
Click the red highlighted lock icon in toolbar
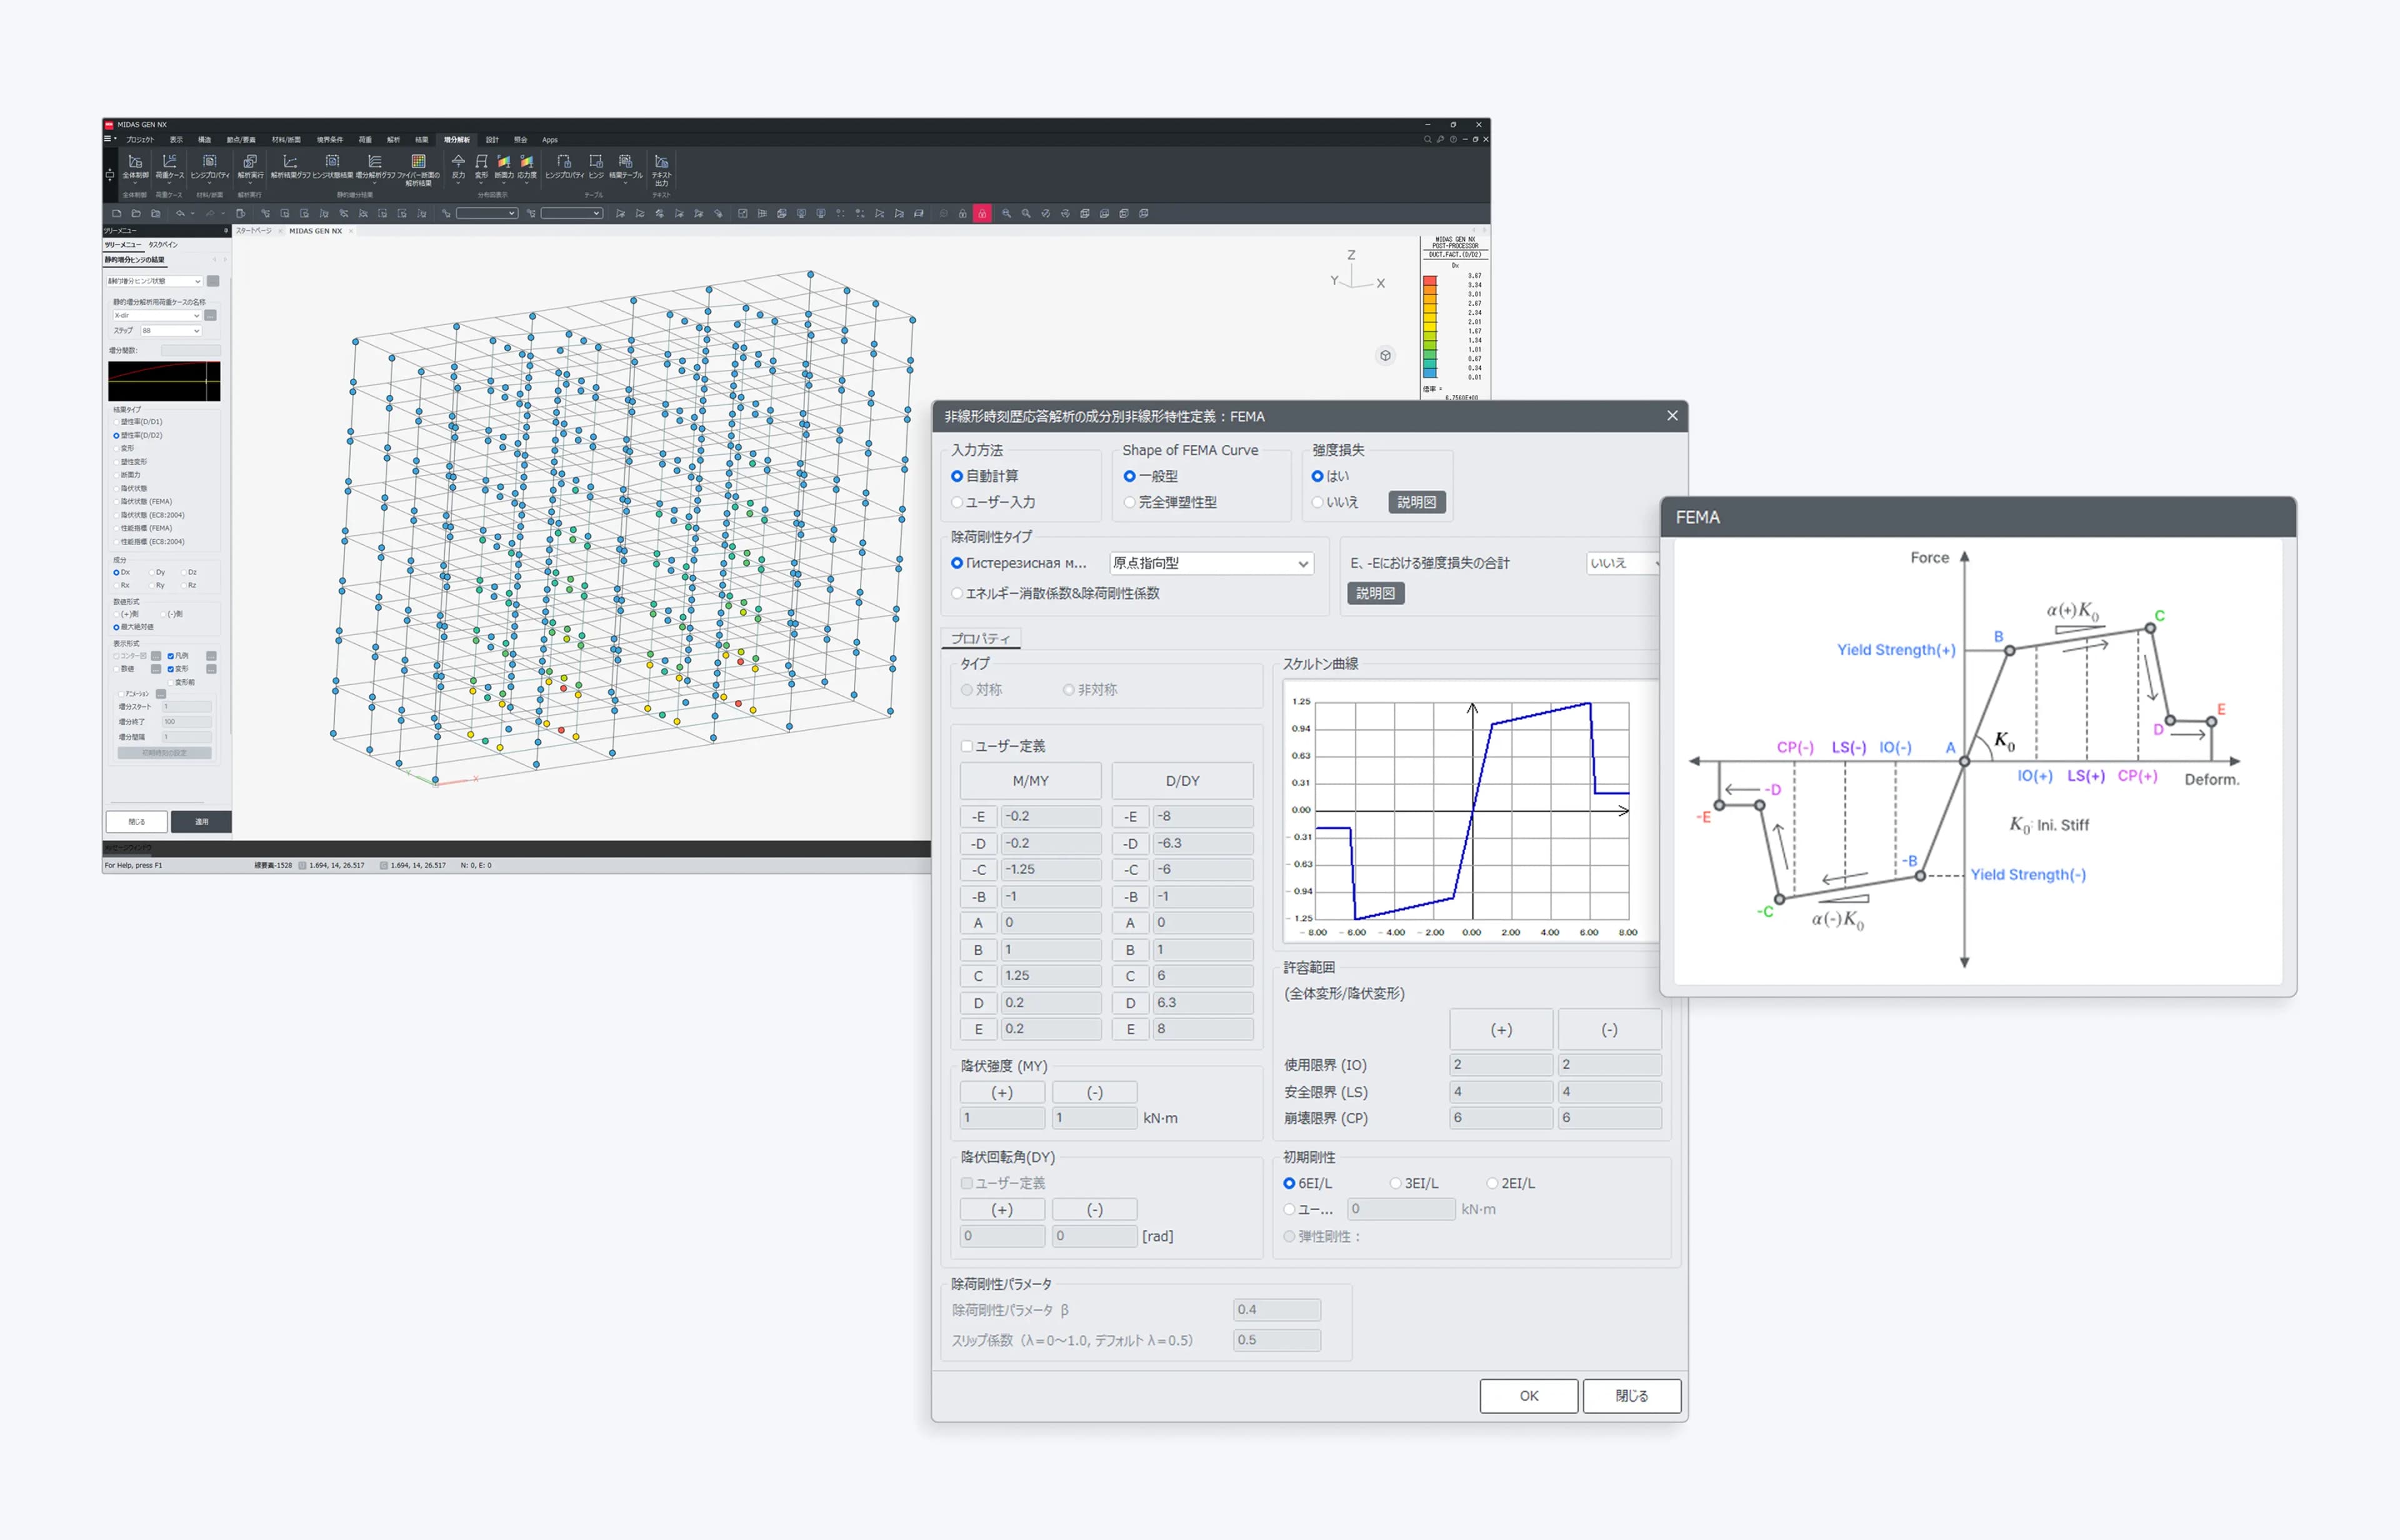click(982, 213)
